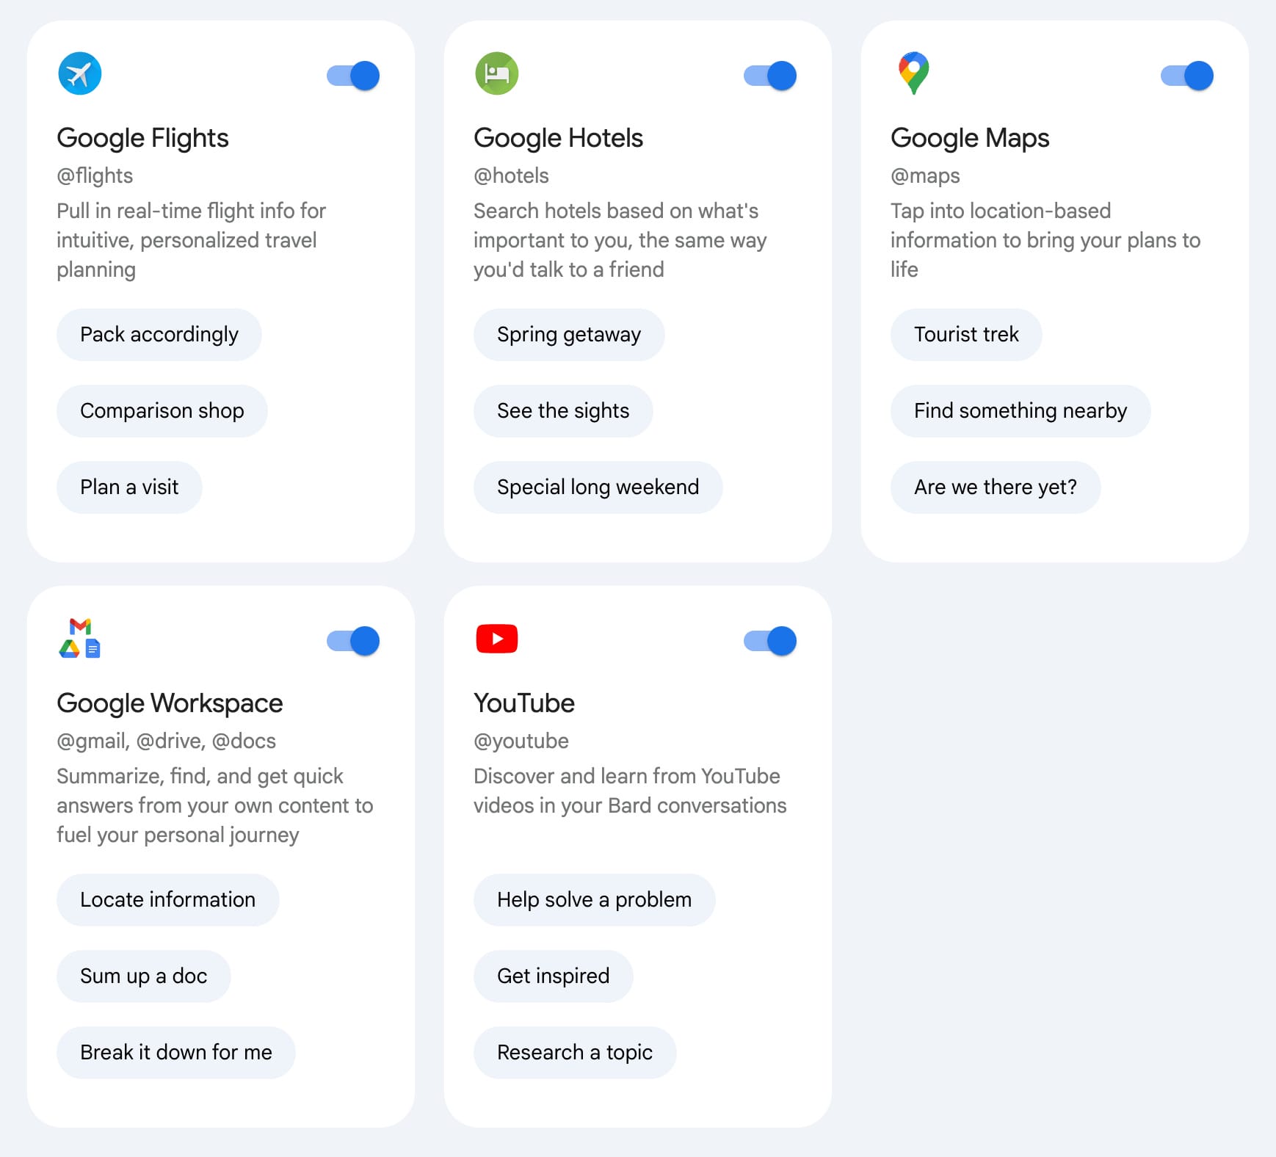Viewport: 1276px width, 1157px height.
Task: Turn off the Google Hotels toggle
Action: 770,76
